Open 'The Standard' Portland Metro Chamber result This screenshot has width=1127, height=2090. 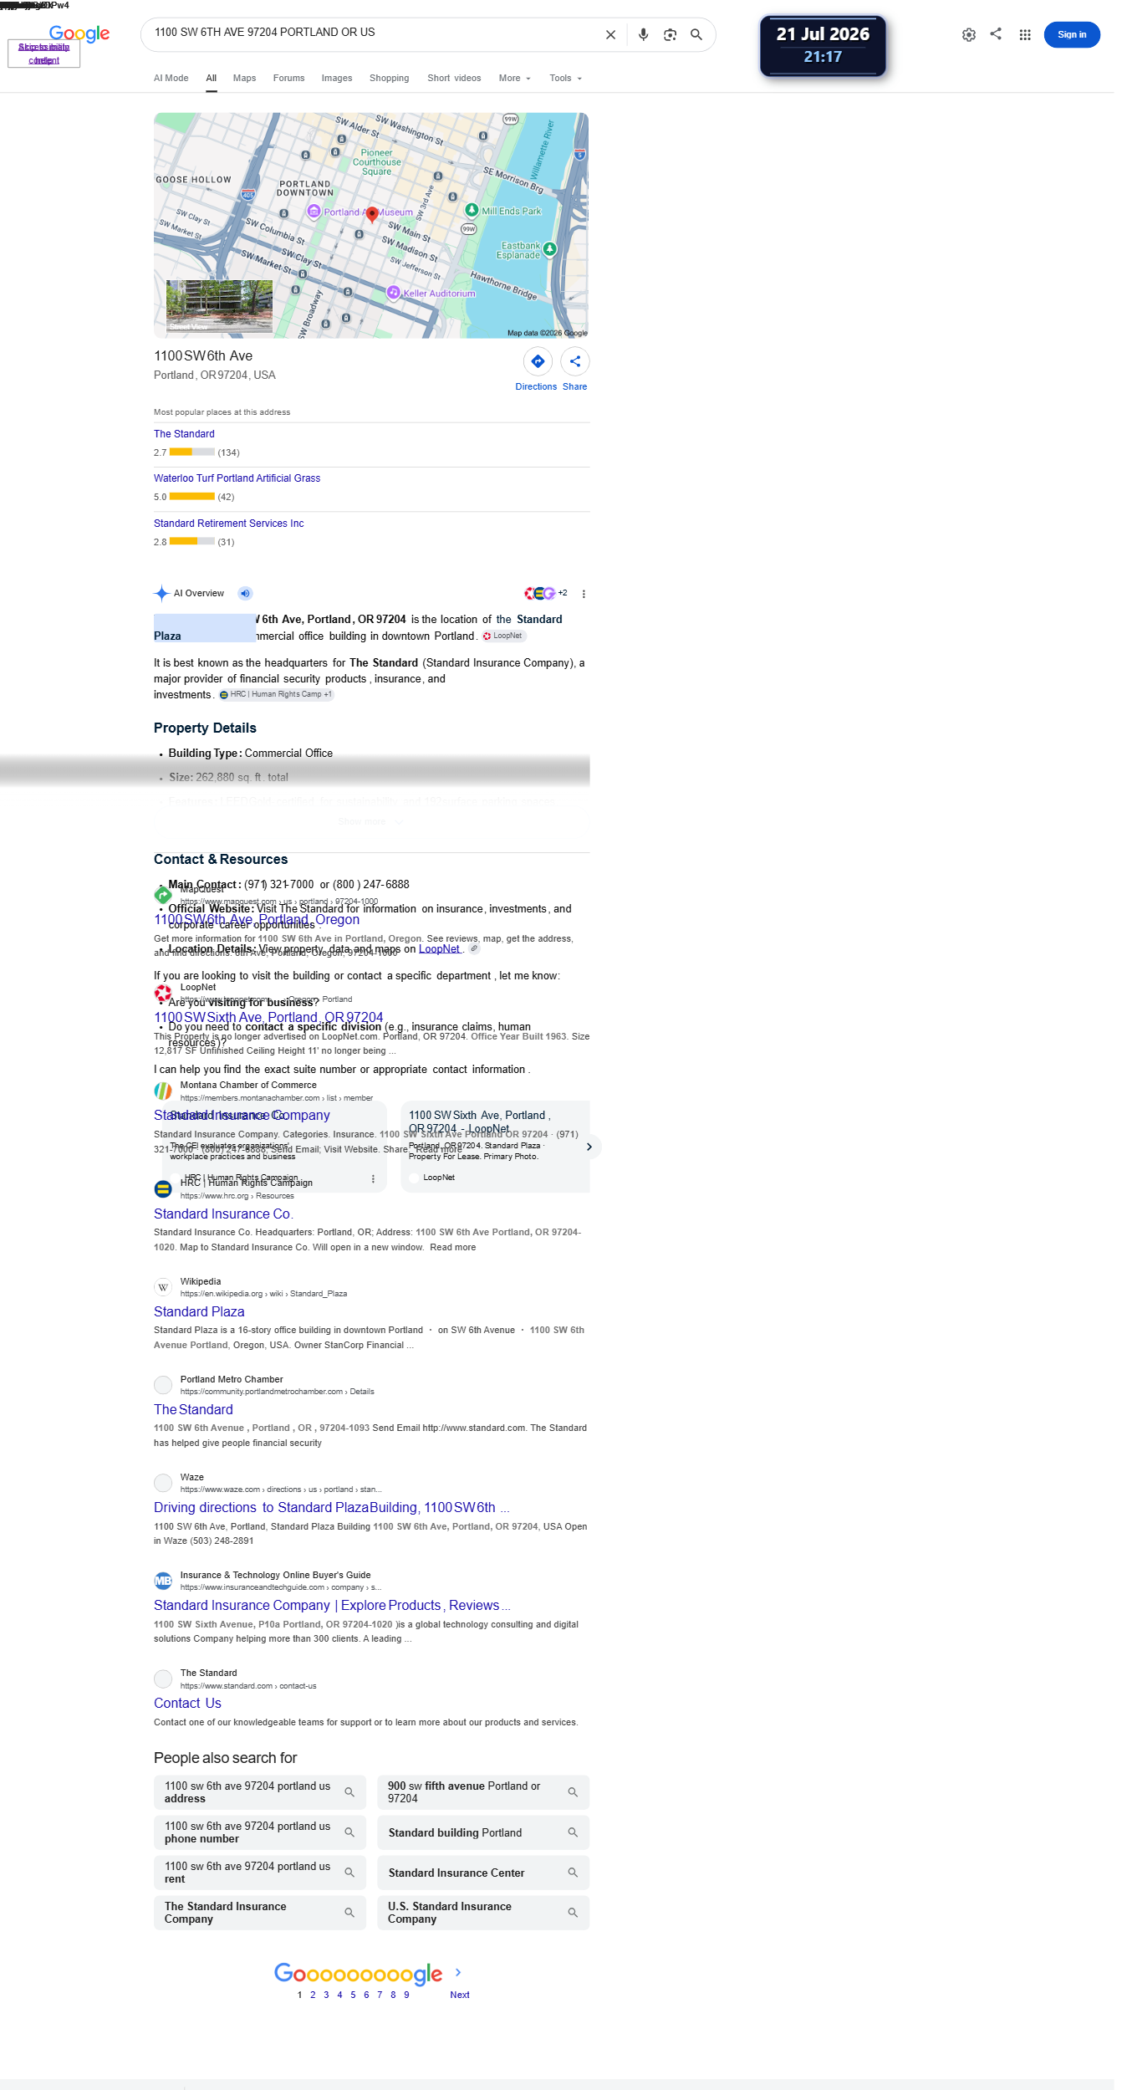click(x=193, y=1409)
